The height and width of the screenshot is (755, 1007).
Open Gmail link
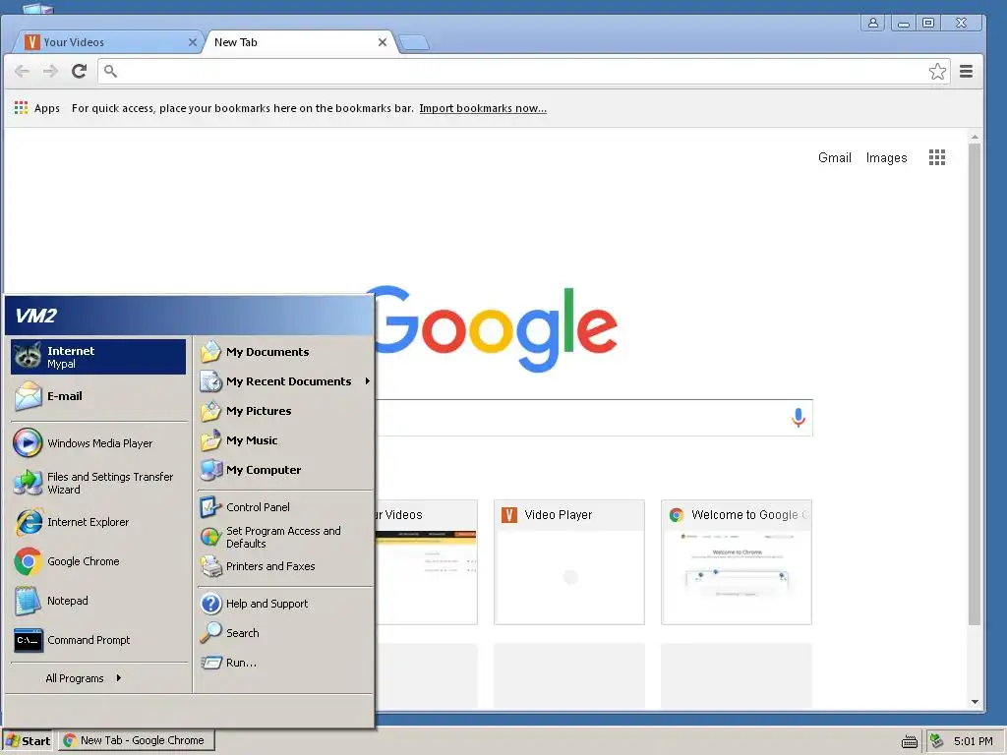tap(834, 157)
